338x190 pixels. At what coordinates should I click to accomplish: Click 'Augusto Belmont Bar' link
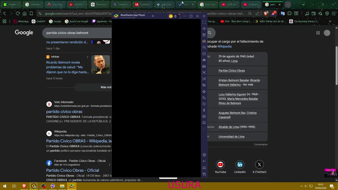[232, 113]
